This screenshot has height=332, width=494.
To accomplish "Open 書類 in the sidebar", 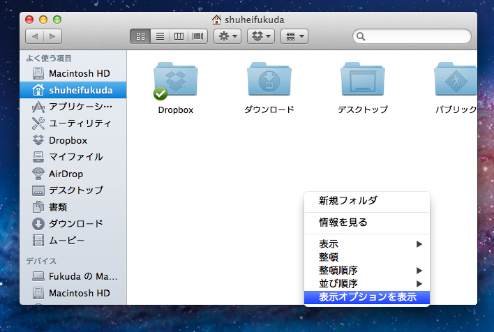I will coord(73,207).
